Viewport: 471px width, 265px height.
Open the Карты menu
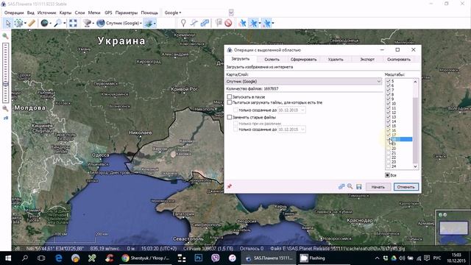65,13
